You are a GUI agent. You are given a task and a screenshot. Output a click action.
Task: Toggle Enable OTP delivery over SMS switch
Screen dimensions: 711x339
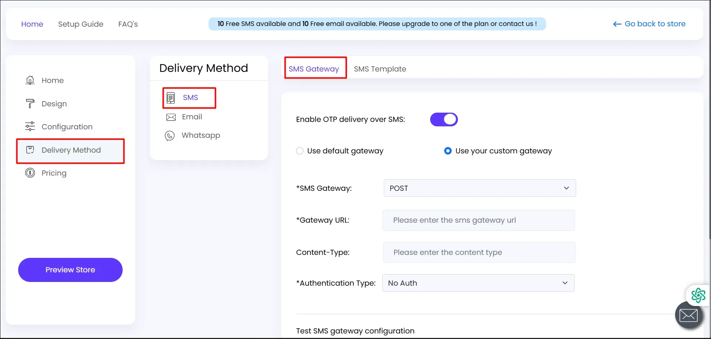click(x=444, y=119)
